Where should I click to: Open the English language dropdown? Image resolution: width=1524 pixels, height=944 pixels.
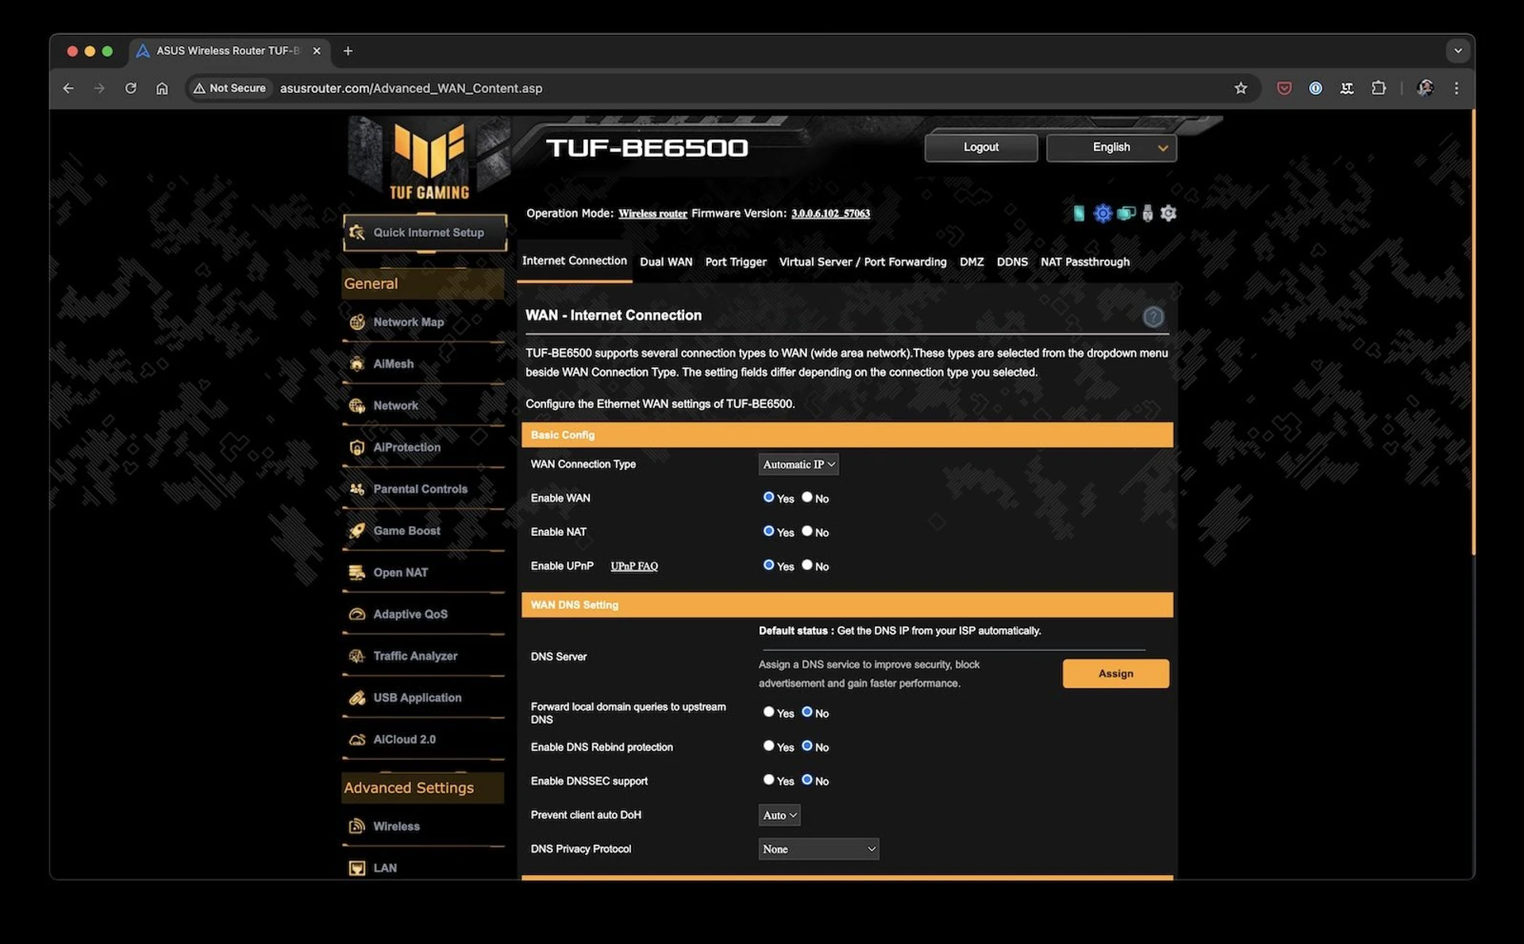tap(1111, 148)
